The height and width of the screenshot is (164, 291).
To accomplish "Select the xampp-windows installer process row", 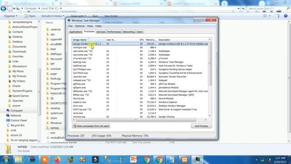I will click(140, 44).
